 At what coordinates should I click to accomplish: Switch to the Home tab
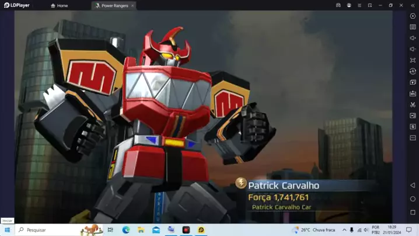[x=60, y=6]
